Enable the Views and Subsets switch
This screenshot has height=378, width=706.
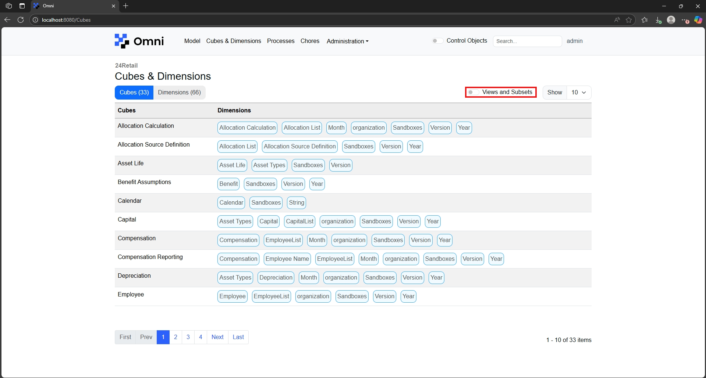point(473,92)
